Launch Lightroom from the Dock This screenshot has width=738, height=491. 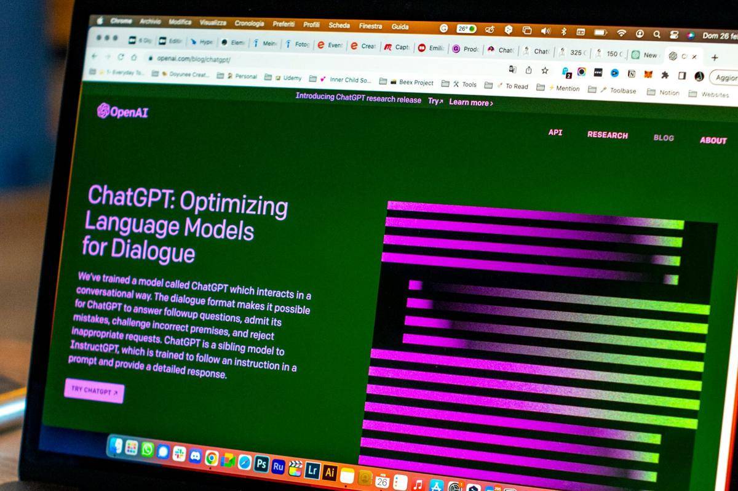pyautogui.click(x=312, y=471)
